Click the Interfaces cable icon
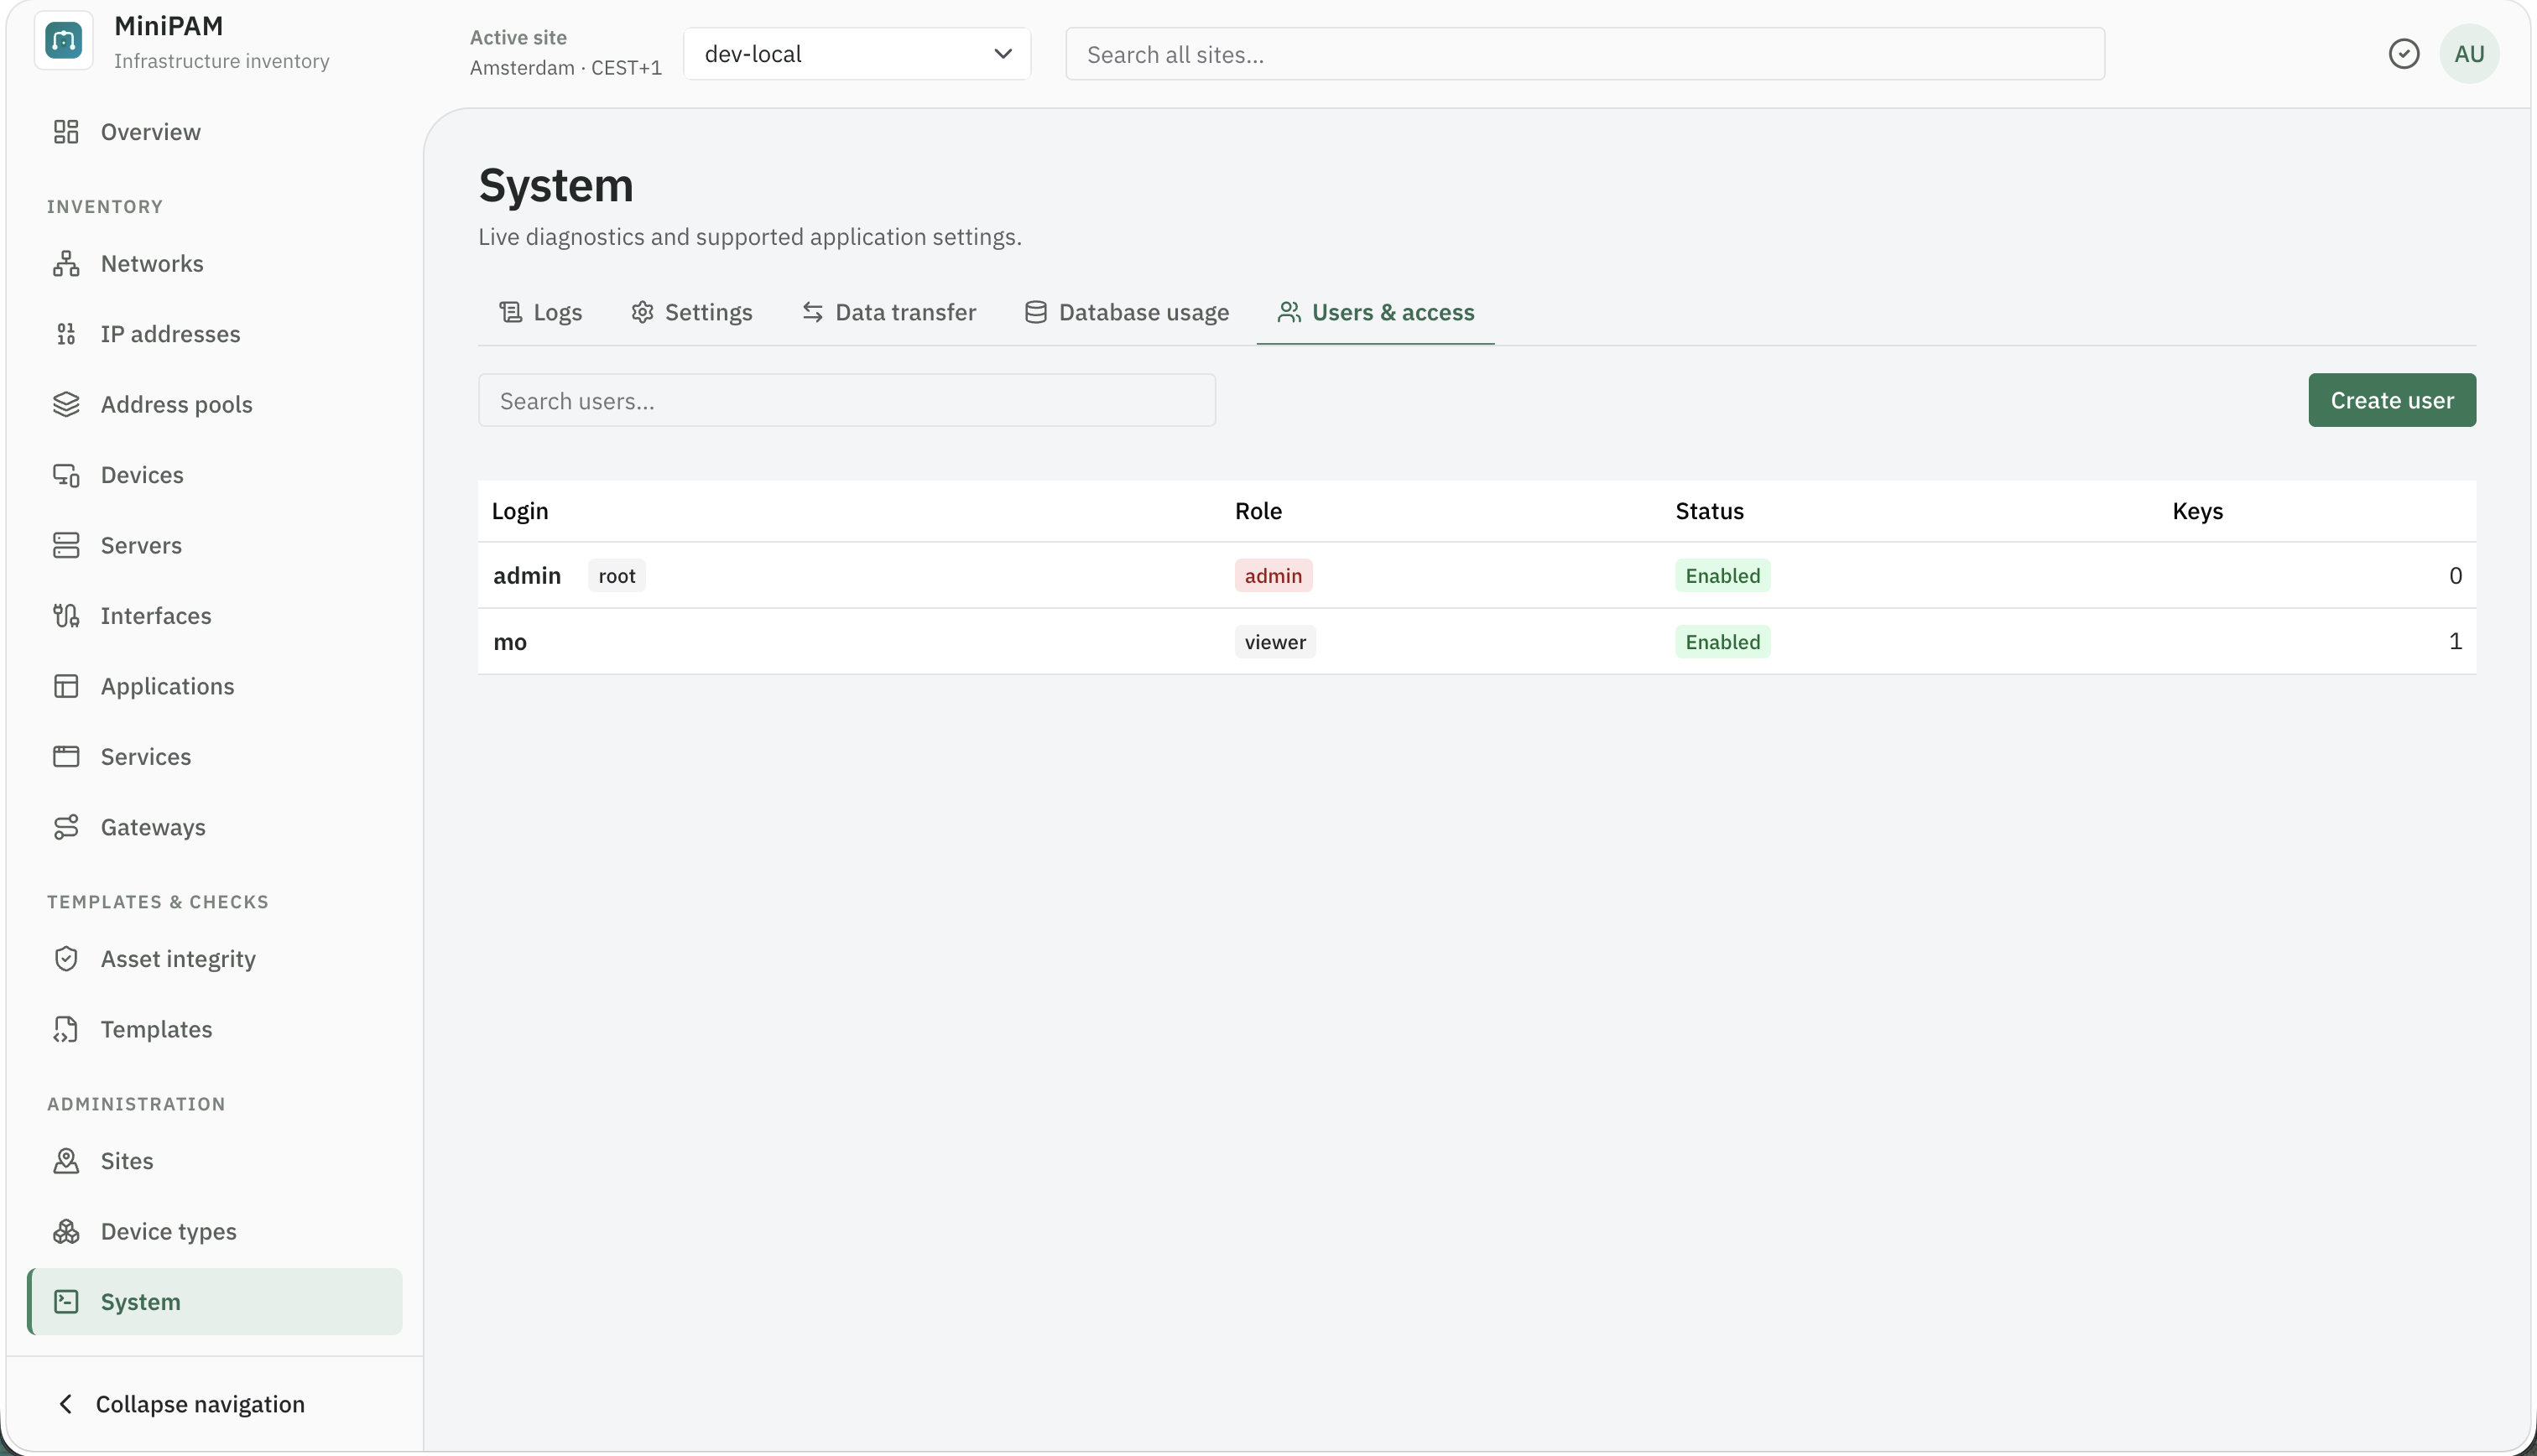Image resolution: width=2537 pixels, height=1456 pixels. point(66,616)
